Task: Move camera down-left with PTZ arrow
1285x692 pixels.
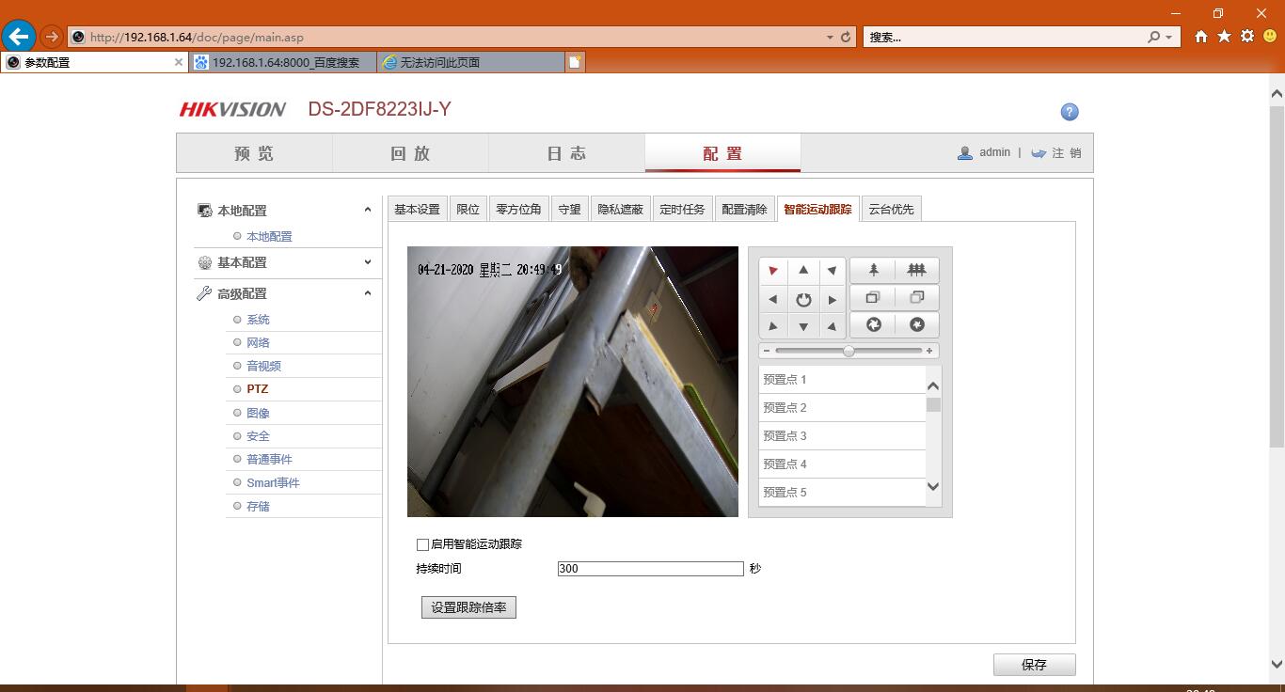Action: (x=773, y=326)
